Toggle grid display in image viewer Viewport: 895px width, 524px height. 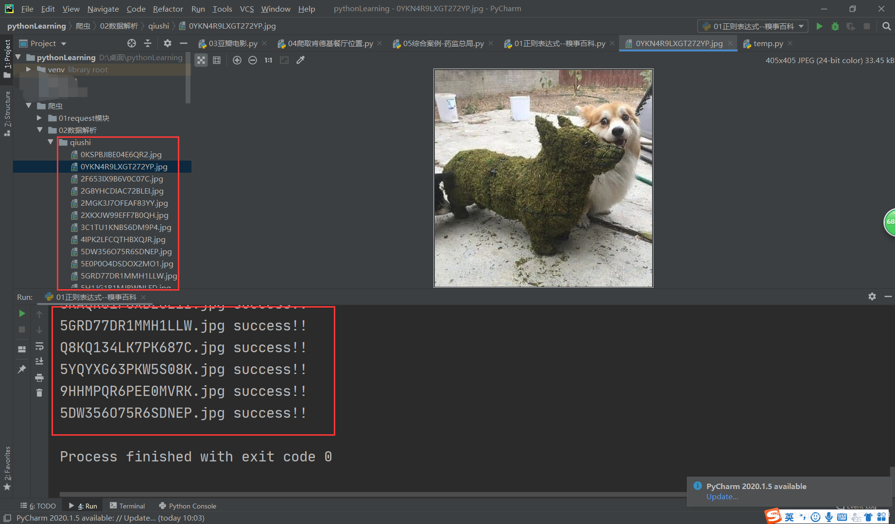217,60
